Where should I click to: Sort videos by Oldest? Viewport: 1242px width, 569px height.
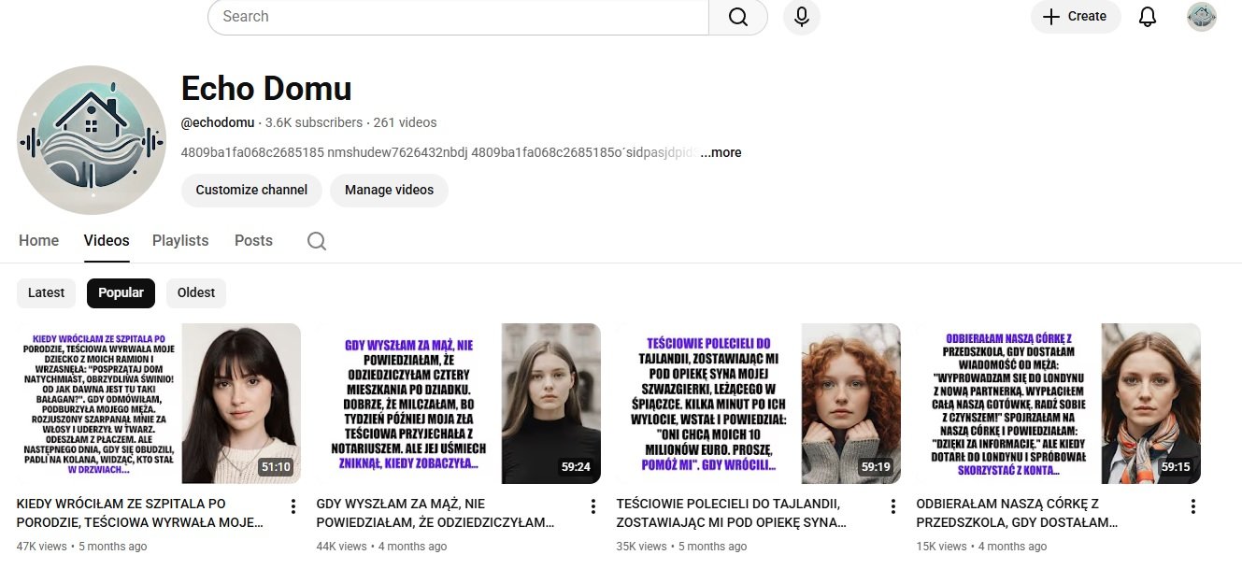(x=196, y=292)
